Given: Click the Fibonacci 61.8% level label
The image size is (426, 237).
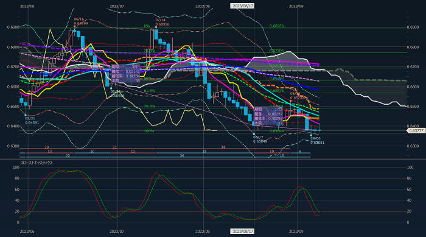Looking at the screenshot, I should (150, 91).
